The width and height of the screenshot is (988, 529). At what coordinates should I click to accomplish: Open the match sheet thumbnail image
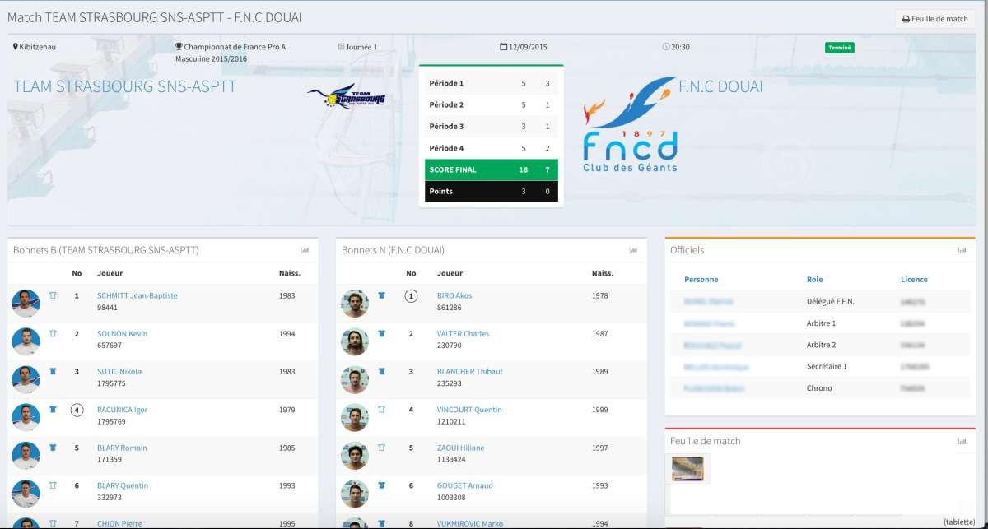687,469
